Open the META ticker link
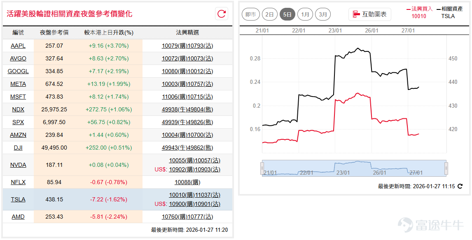Viewport: 472px width, 240px height. click(x=18, y=84)
